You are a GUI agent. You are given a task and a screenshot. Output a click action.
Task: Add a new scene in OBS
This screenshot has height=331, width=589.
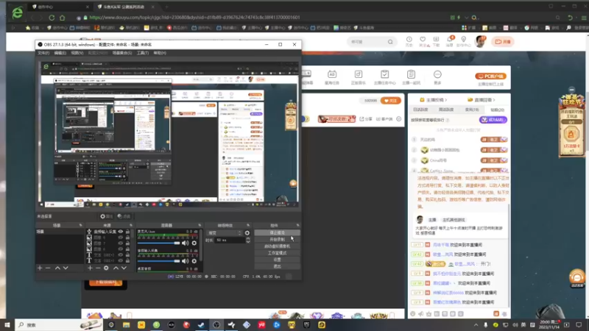(x=40, y=268)
